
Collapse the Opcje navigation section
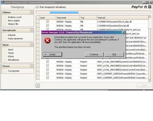pos(32,45)
